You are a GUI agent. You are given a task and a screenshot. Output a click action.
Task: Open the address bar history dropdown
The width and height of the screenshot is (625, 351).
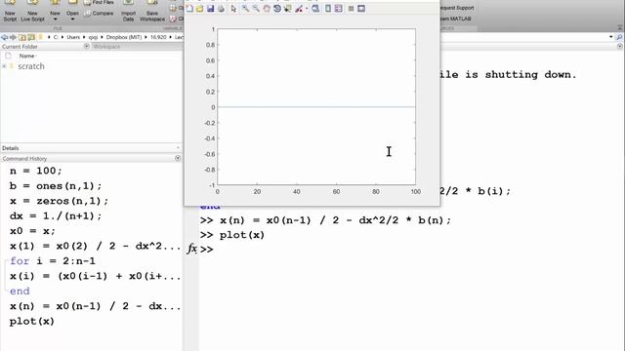coord(610,37)
